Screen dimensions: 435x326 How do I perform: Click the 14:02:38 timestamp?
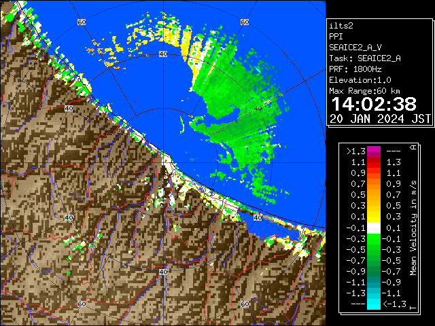[x=374, y=104]
